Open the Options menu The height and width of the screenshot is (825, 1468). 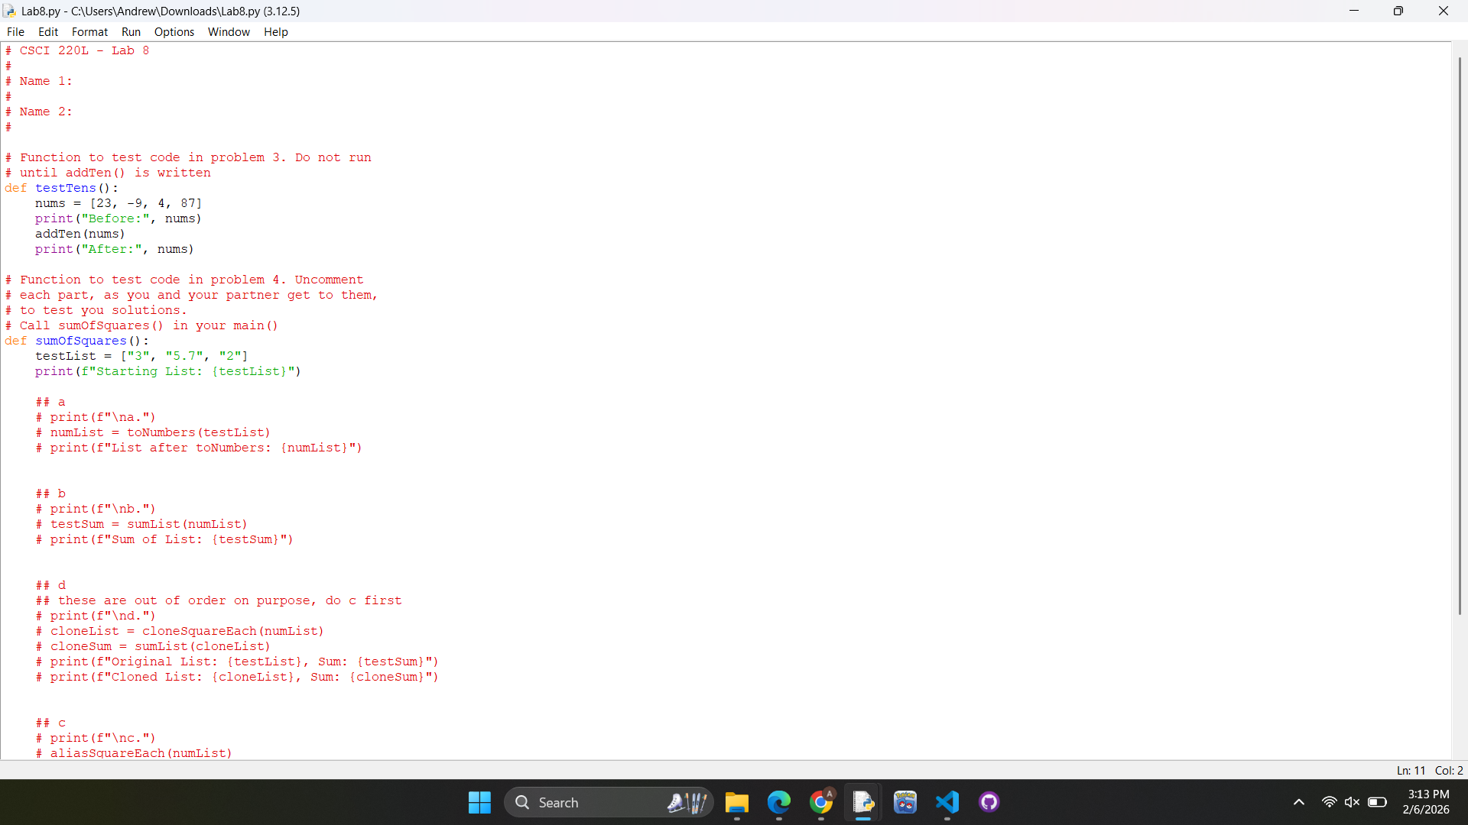pos(174,32)
